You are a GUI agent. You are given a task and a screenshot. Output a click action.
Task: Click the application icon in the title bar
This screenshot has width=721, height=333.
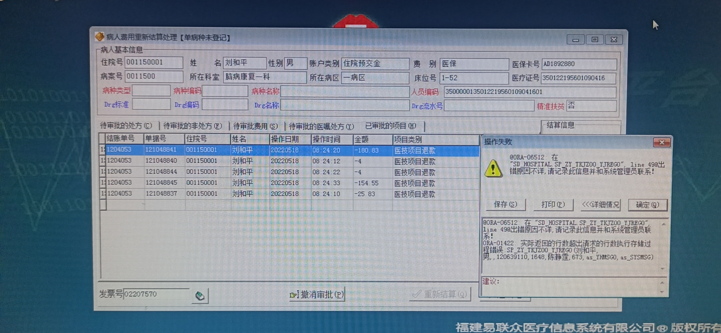pos(100,37)
